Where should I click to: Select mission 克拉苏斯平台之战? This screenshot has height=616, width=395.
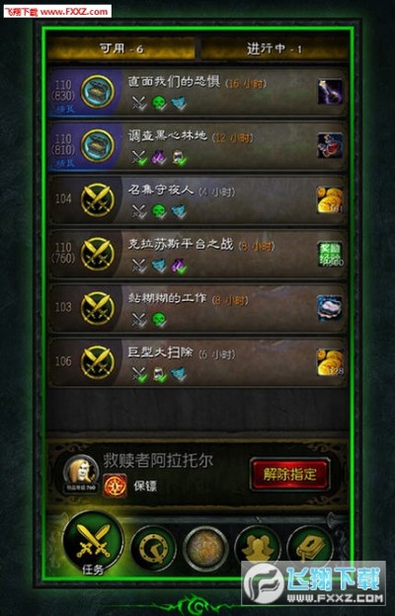pos(197,254)
